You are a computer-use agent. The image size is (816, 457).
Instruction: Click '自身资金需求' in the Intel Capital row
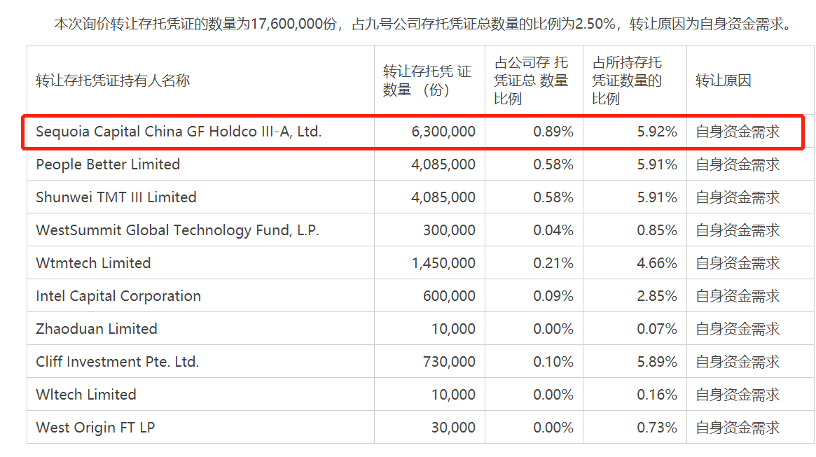[738, 296]
